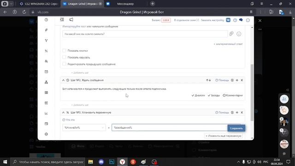Toggle the 'Беседы' option in step 2

pyautogui.click(x=214, y=95)
